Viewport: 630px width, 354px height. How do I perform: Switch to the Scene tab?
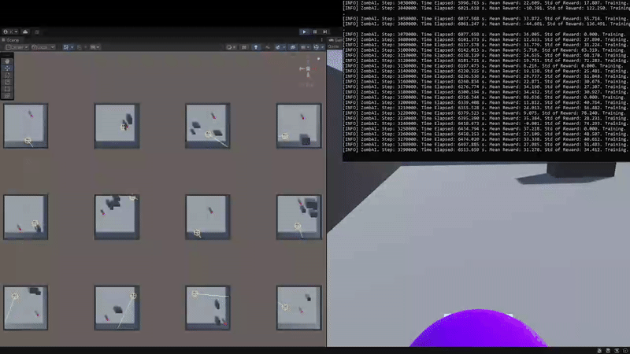10,40
